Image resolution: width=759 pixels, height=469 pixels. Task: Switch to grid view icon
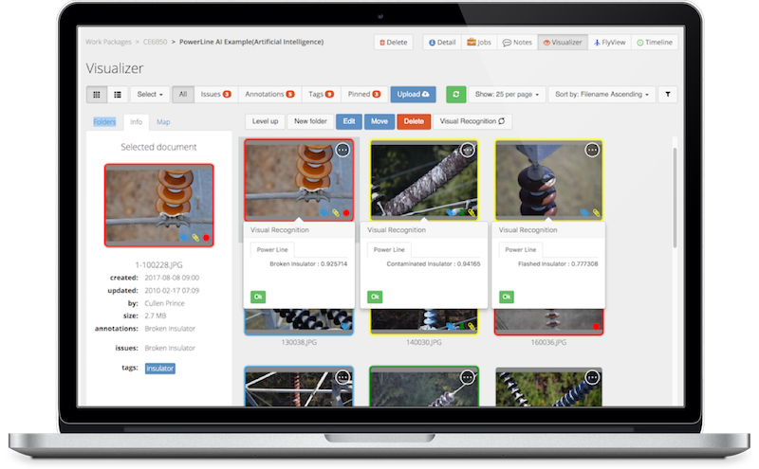pyautogui.click(x=97, y=95)
